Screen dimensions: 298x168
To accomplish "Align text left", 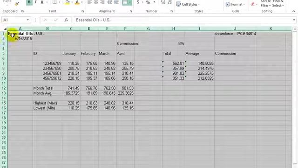I will 89,2.
